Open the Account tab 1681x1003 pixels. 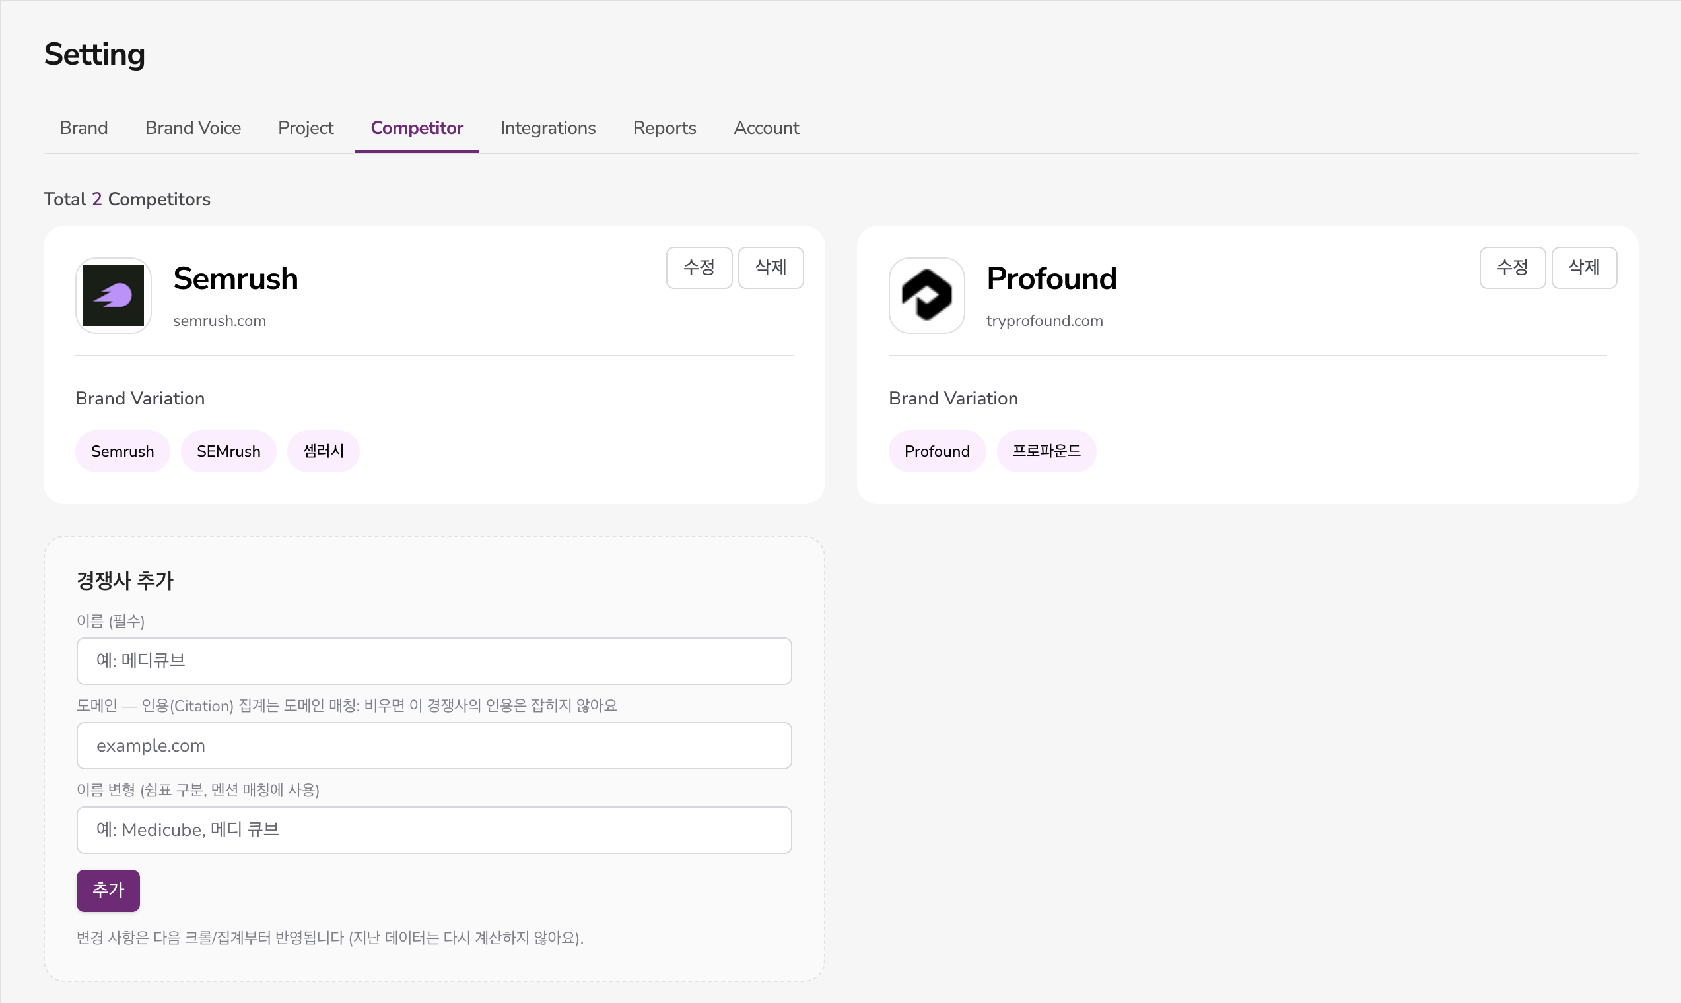[x=766, y=128]
